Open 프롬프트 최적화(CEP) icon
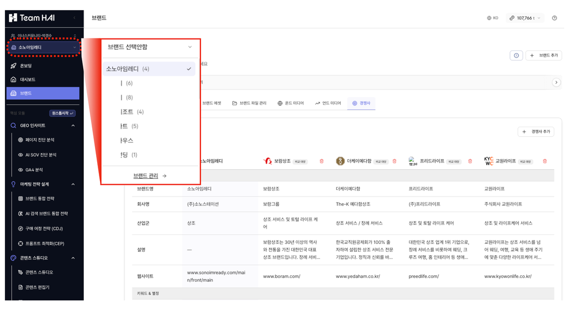This screenshot has height=312, width=572. tap(21, 243)
